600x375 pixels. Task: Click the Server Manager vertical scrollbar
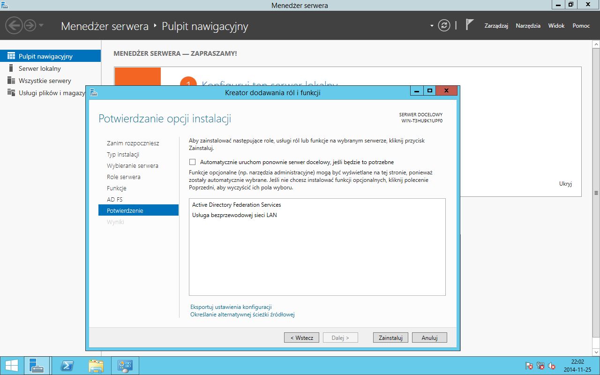click(596, 193)
